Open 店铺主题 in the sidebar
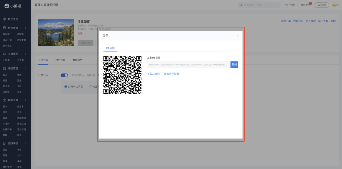 click(x=22, y=40)
